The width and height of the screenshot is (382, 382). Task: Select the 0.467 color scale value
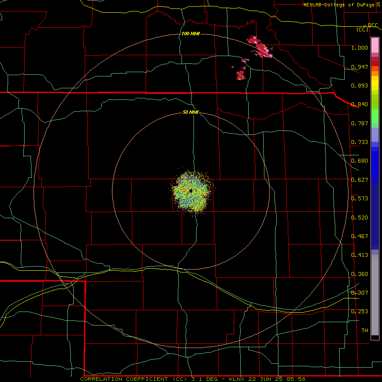coord(360,236)
